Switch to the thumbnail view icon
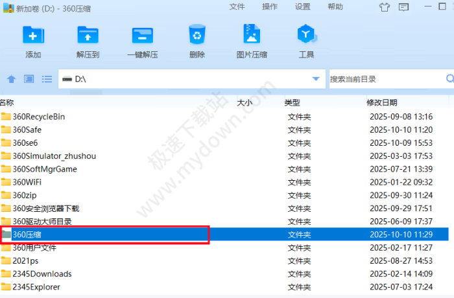The width and height of the screenshot is (454, 298). click(x=29, y=79)
